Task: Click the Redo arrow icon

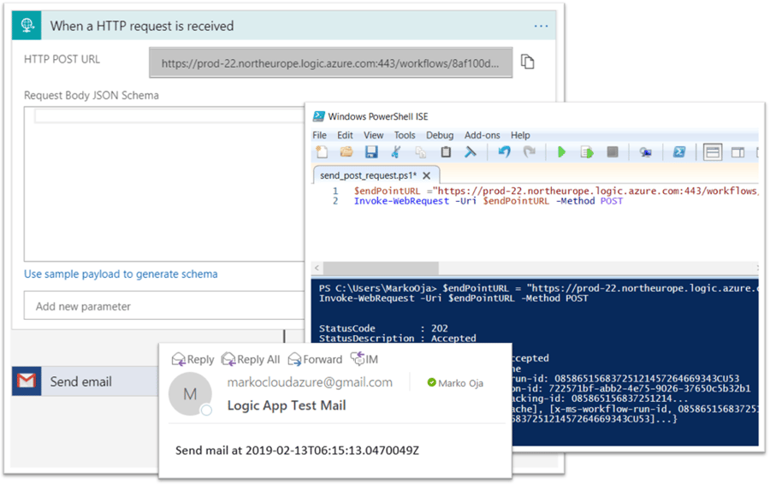Action: tap(529, 152)
